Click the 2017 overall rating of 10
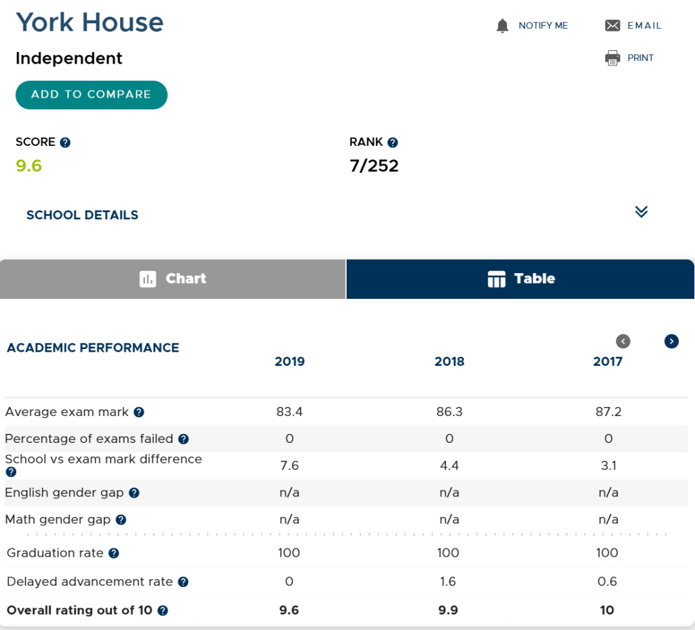Image resolution: width=695 pixels, height=630 pixels. [x=607, y=610]
